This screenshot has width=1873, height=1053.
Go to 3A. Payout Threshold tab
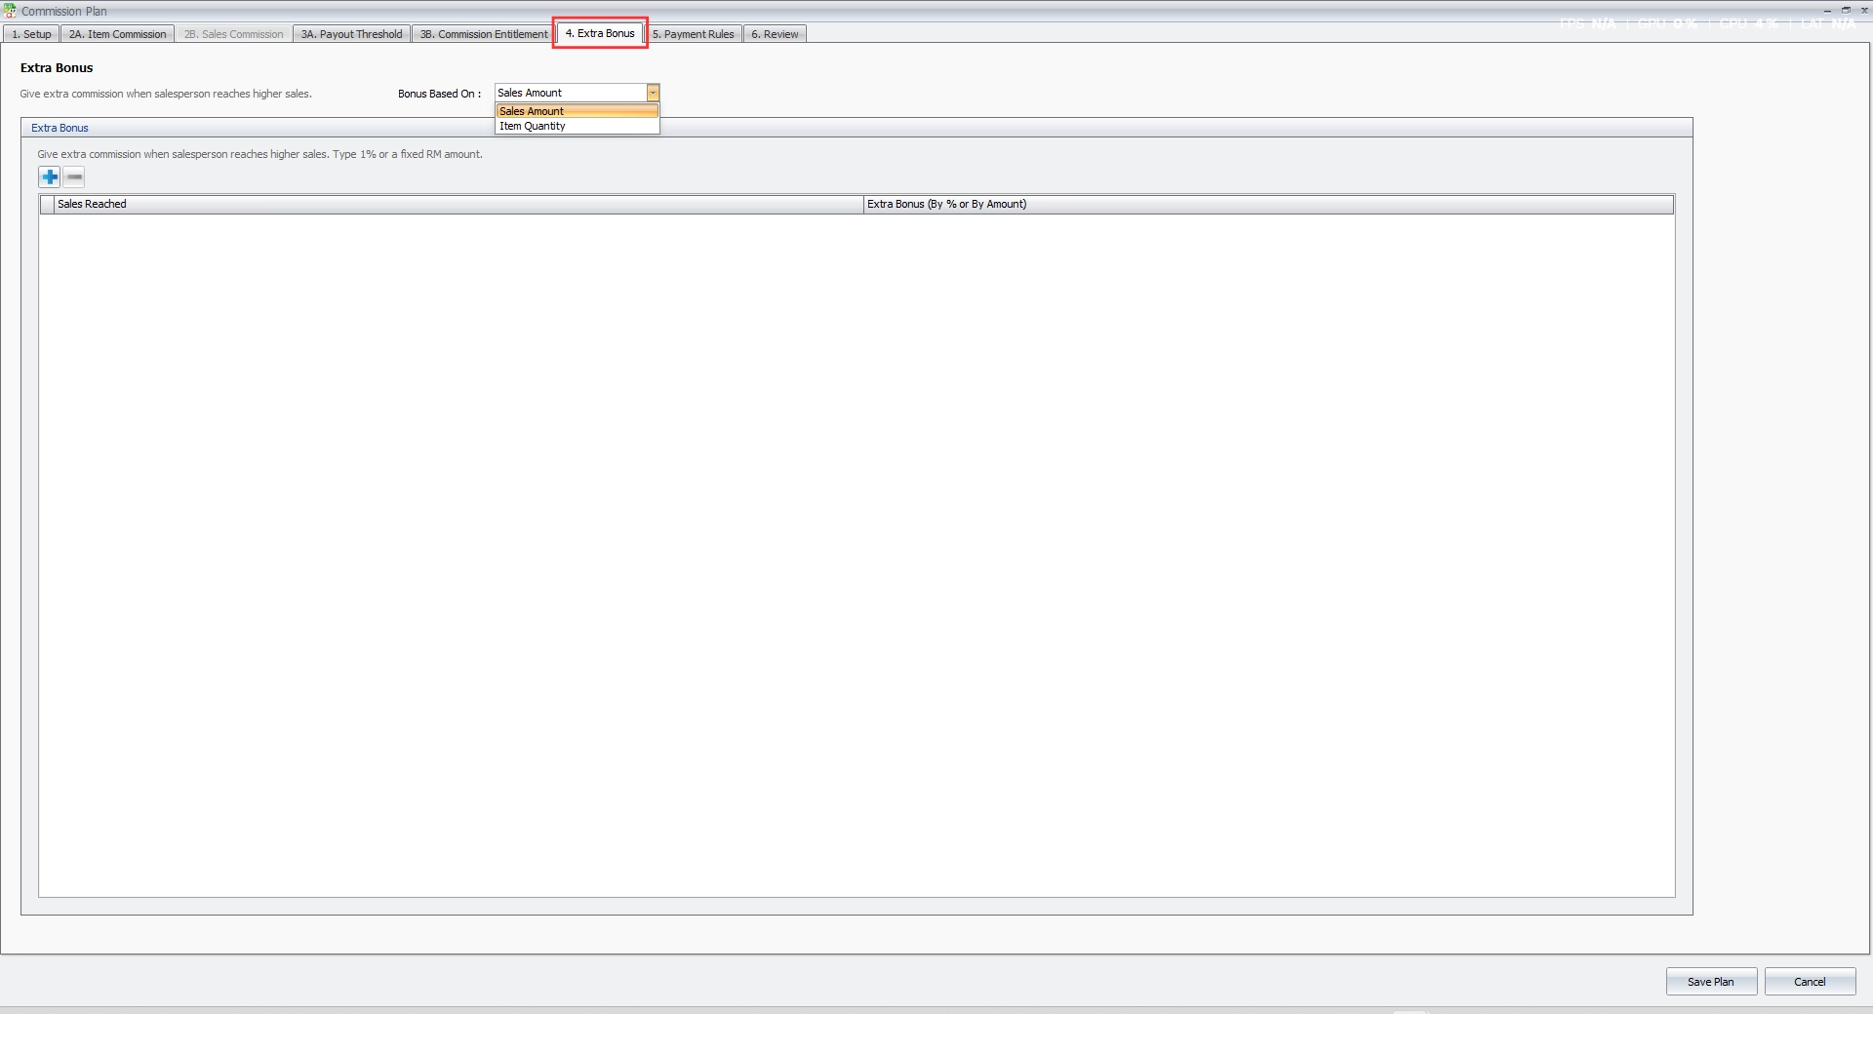coord(351,34)
